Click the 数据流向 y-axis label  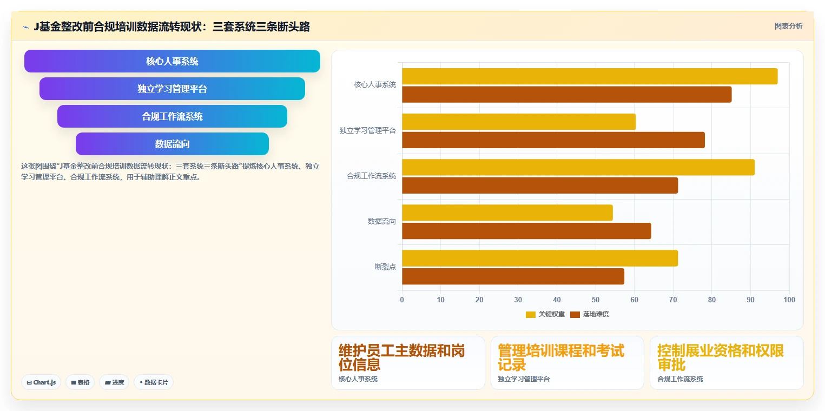click(382, 221)
